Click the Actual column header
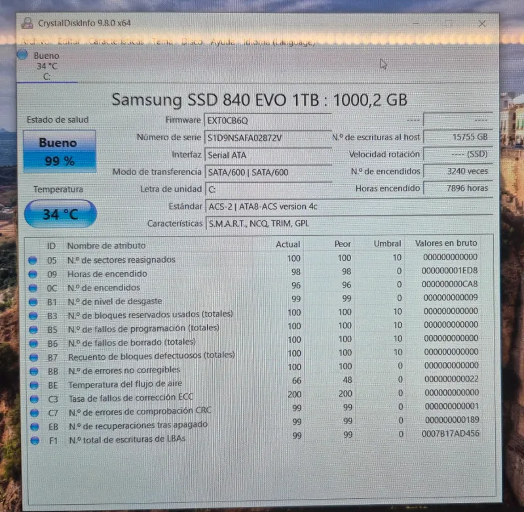Viewport: 524px width, 512px height. point(288,245)
